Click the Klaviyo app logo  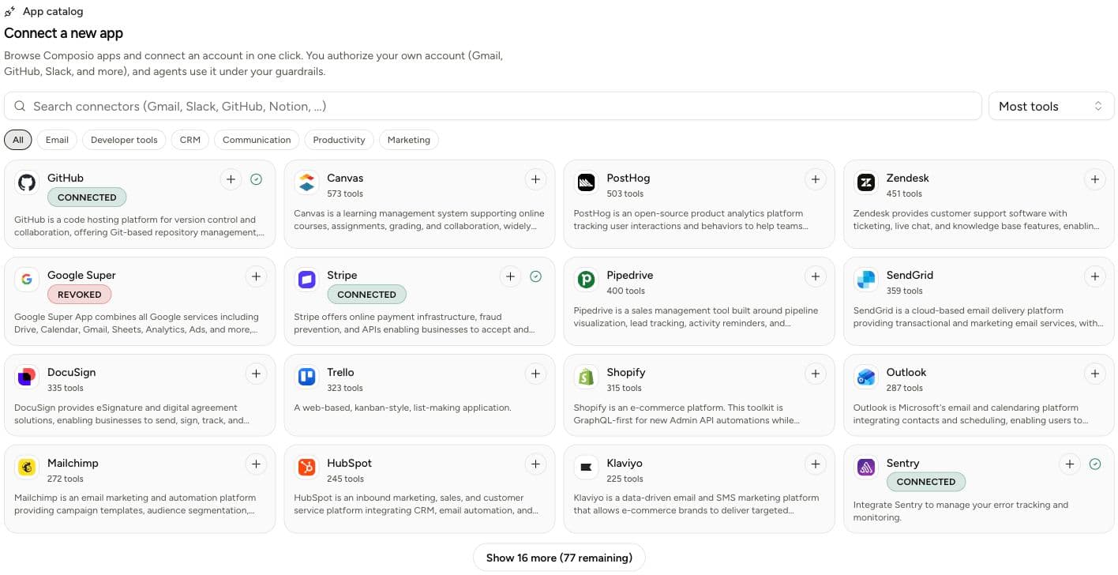pos(586,468)
